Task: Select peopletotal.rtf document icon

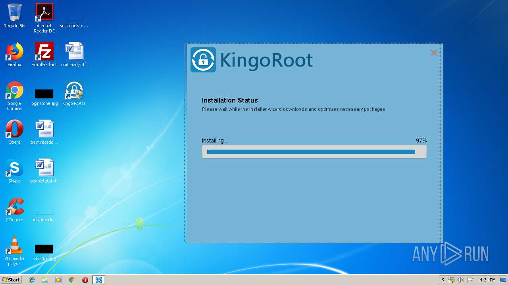Action: pos(44,171)
